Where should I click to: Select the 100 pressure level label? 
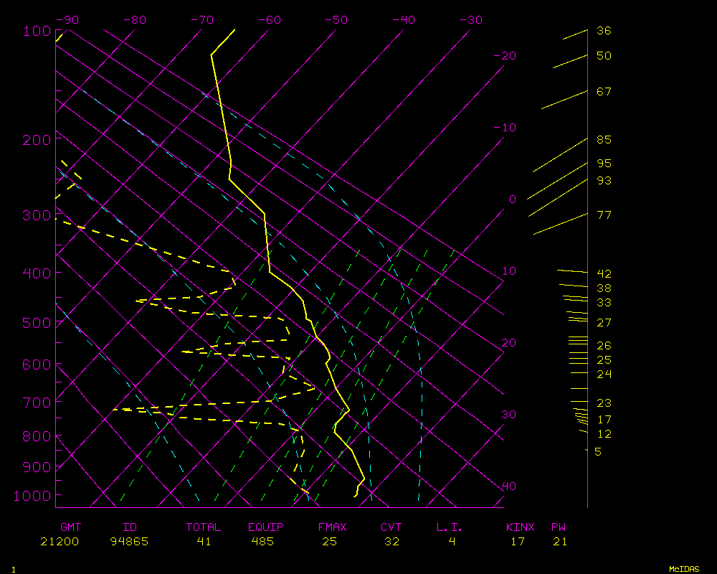pos(37,32)
